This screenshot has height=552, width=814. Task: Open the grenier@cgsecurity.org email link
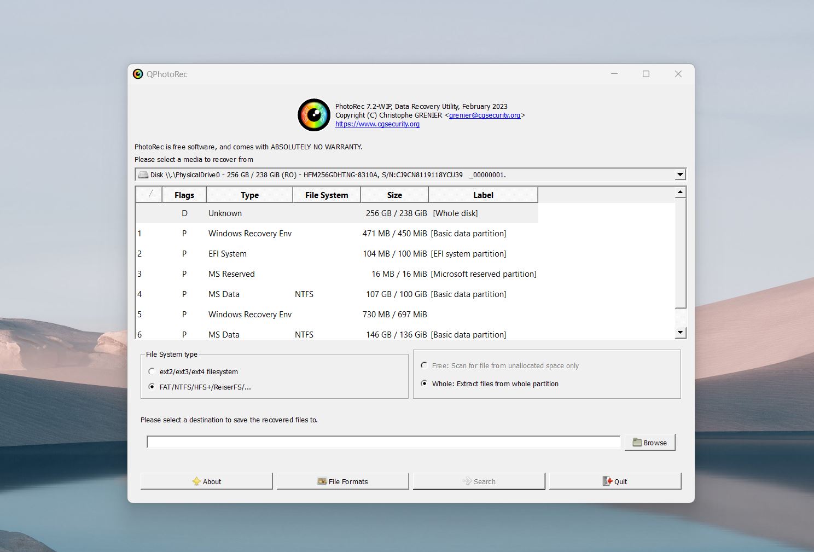tap(485, 115)
